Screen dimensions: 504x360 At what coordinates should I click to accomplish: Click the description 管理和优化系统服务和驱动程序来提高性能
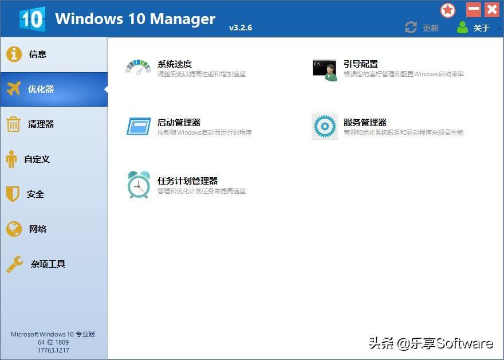[403, 132]
